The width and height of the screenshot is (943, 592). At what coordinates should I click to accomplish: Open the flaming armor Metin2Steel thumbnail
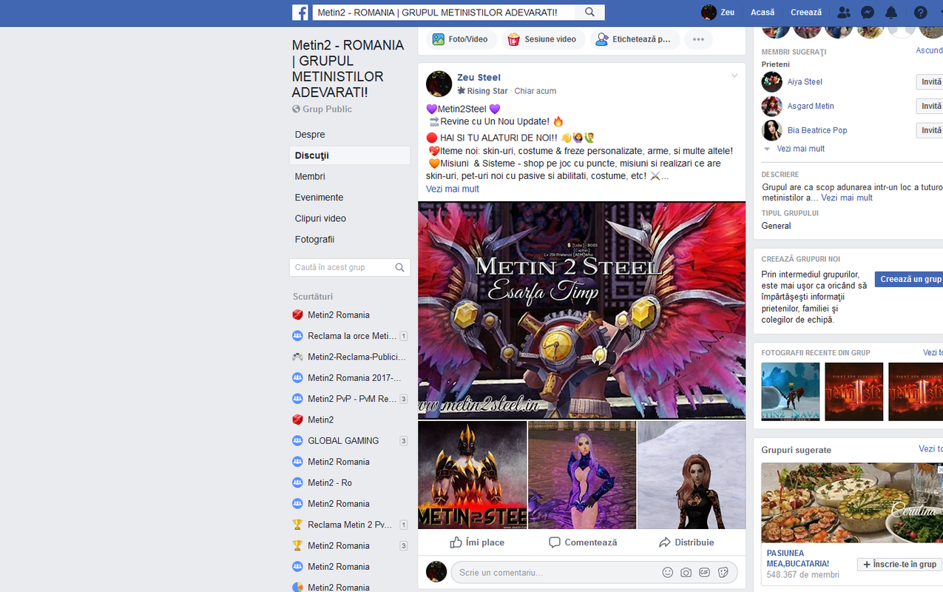473,475
